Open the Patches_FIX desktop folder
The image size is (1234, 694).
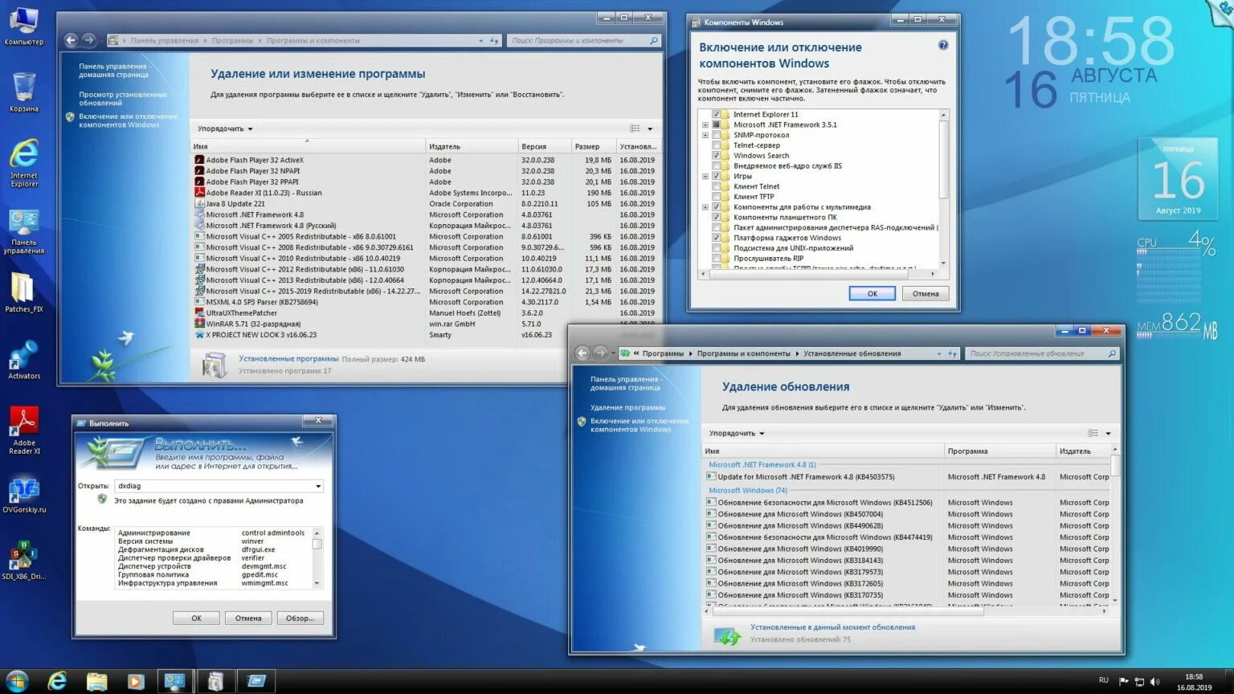[24, 289]
